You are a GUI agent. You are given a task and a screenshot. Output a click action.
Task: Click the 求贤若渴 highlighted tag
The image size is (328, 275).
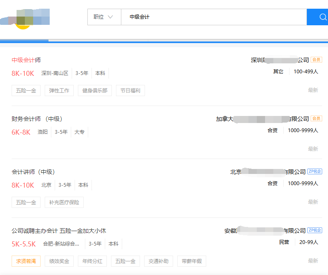26,261
